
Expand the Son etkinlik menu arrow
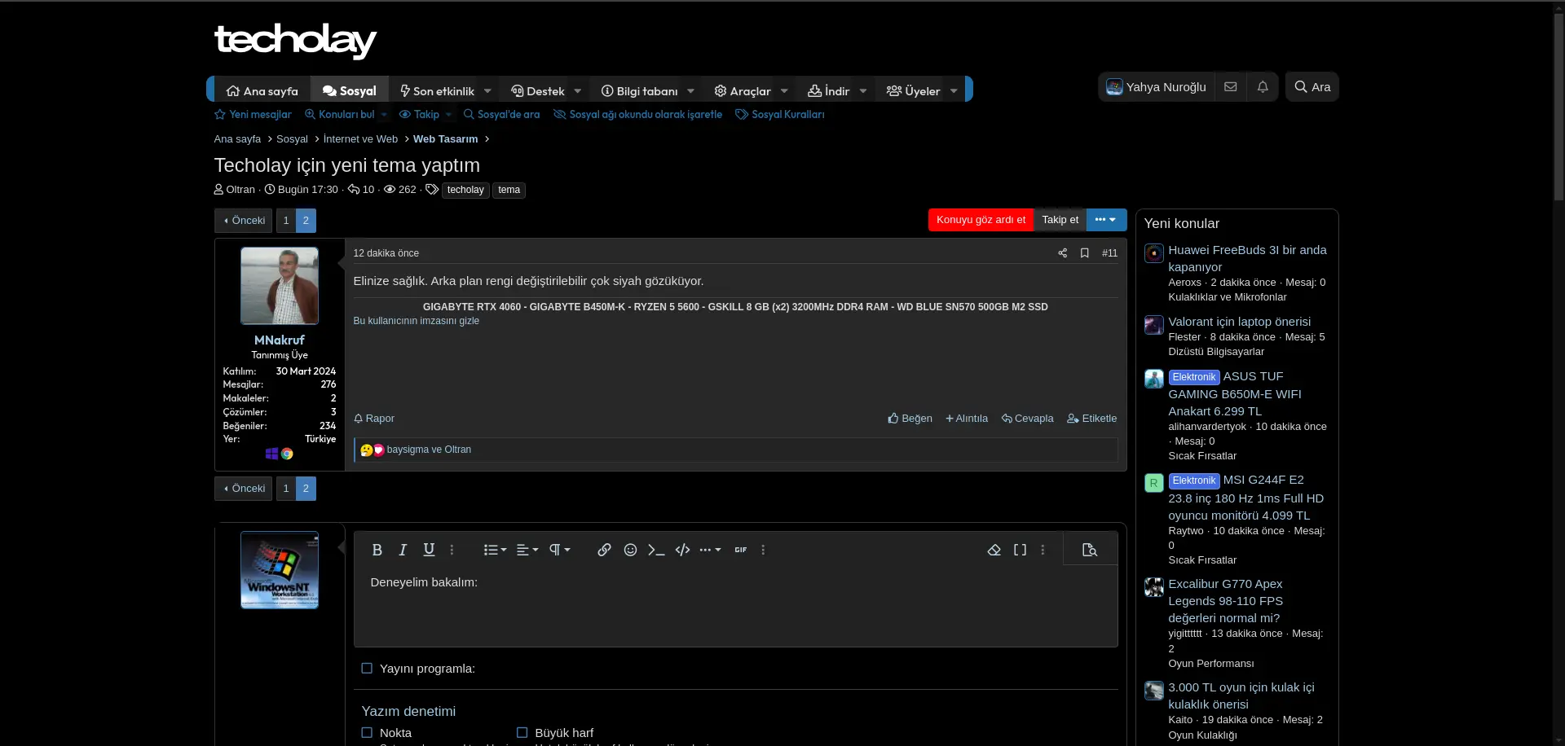(487, 90)
